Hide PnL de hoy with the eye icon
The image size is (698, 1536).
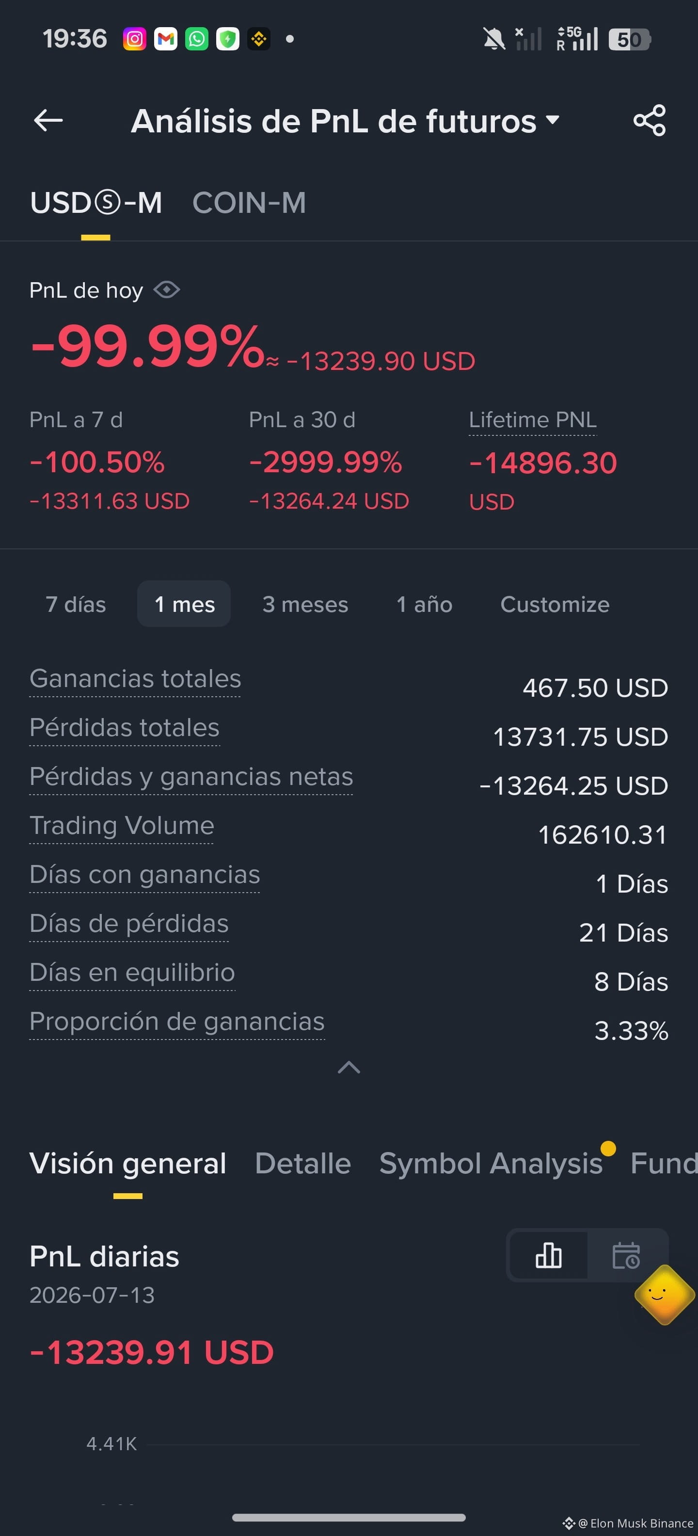[166, 290]
